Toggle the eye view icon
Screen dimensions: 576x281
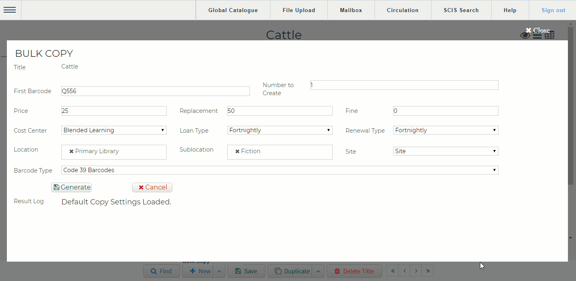coord(525,35)
